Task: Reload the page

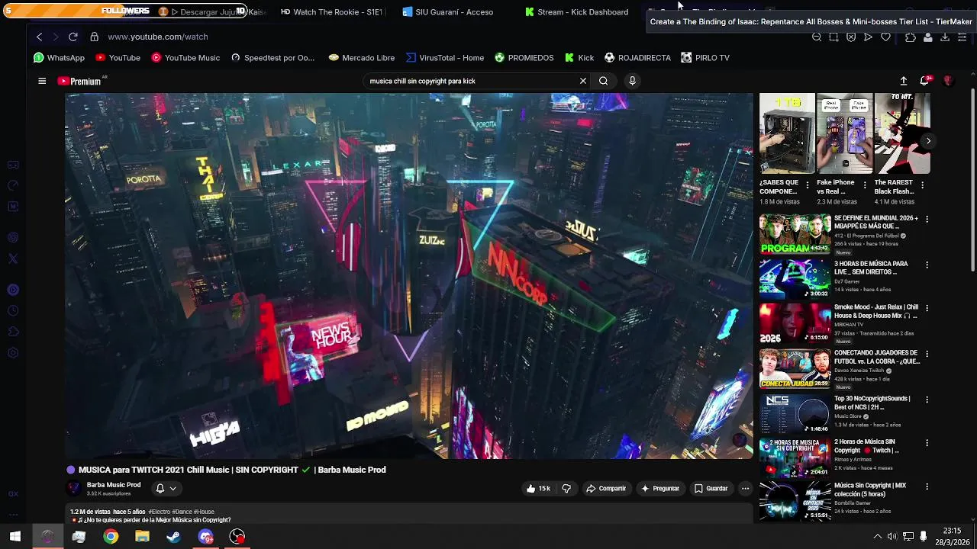Action: [73, 37]
